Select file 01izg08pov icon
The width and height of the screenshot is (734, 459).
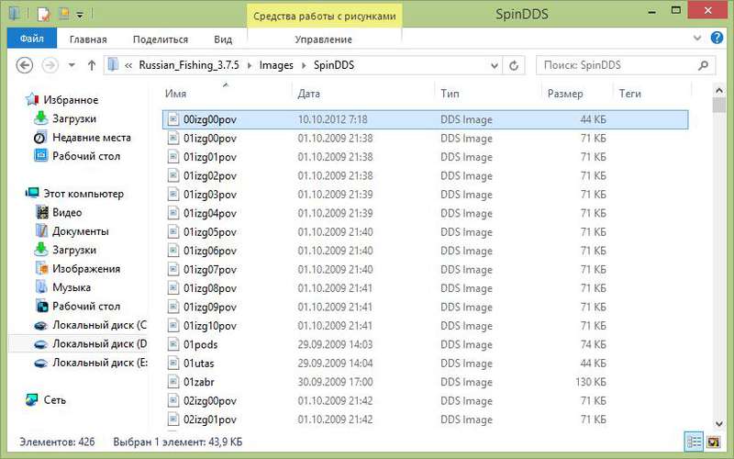pos(173,287)
